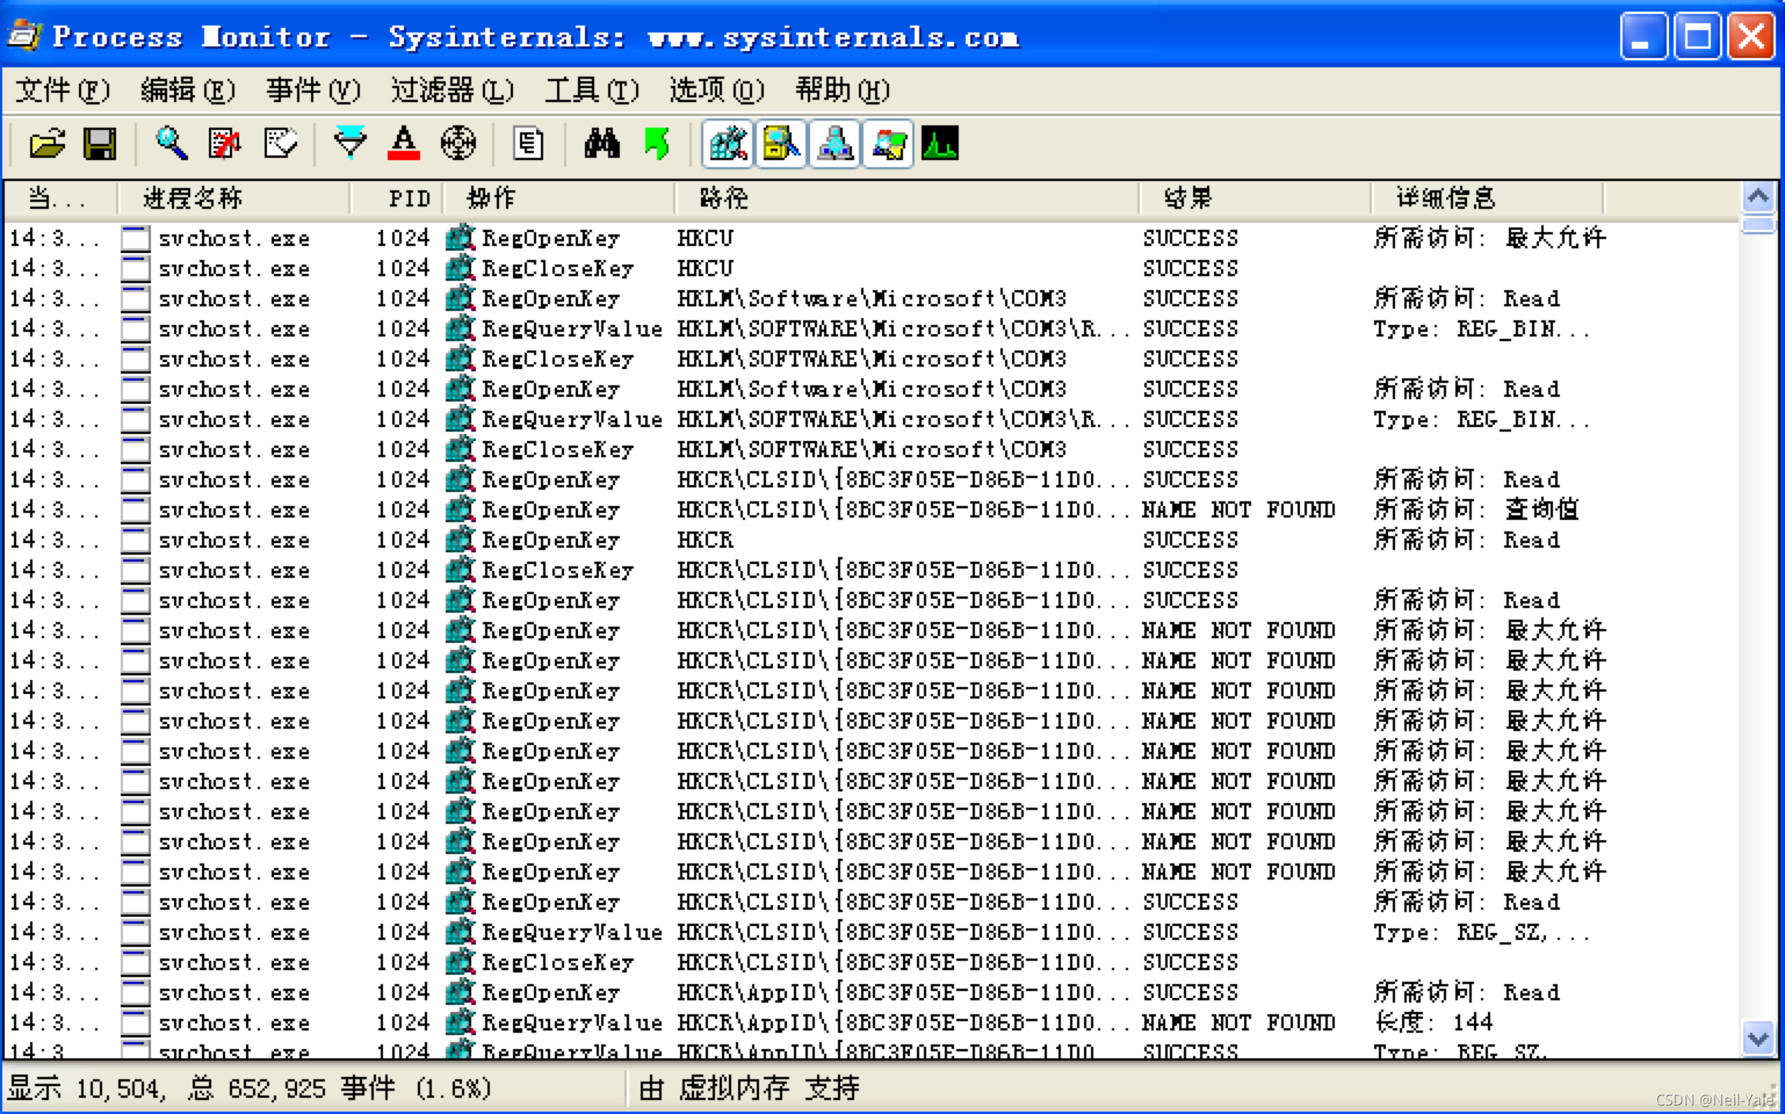Screen dimensions: 1785x1114
Task: Toggle the Capture magnifier icon
Action: (x=171, y=144)
